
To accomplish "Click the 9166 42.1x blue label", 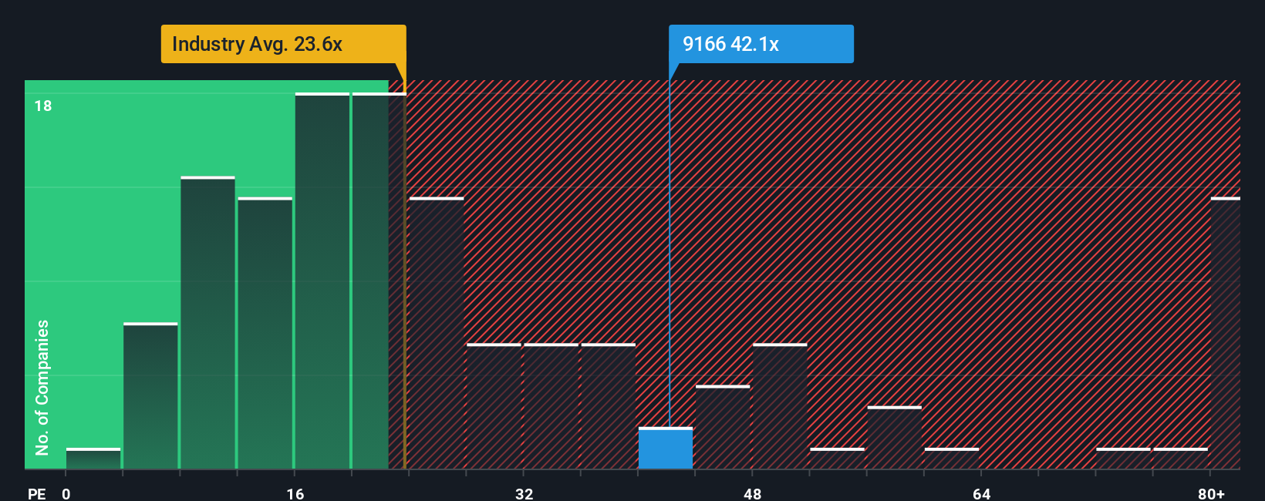I will [x=761, y=44].
